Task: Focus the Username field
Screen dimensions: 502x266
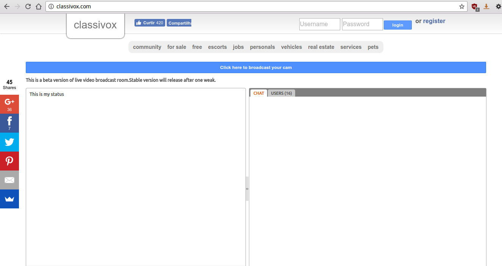Action: pos(320,24)
